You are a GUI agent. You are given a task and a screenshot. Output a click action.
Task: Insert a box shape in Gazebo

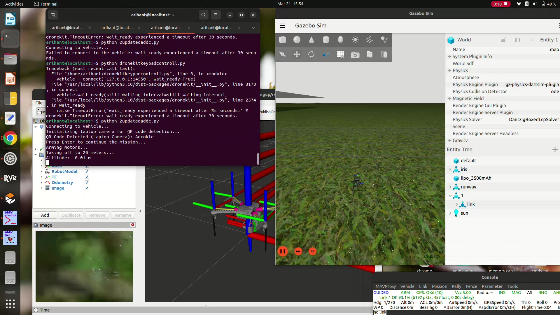click(x=282, y=40)
